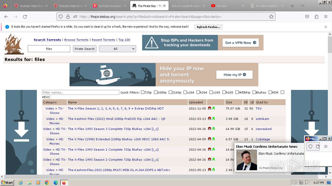Switch to YouTube Downloader tab
The image size is (332, 186).
tap(110, 6)
